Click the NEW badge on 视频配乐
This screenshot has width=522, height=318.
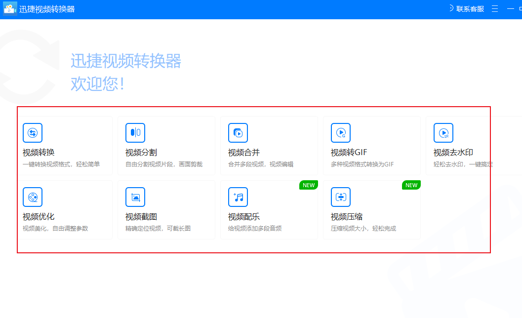coord(309,185)
